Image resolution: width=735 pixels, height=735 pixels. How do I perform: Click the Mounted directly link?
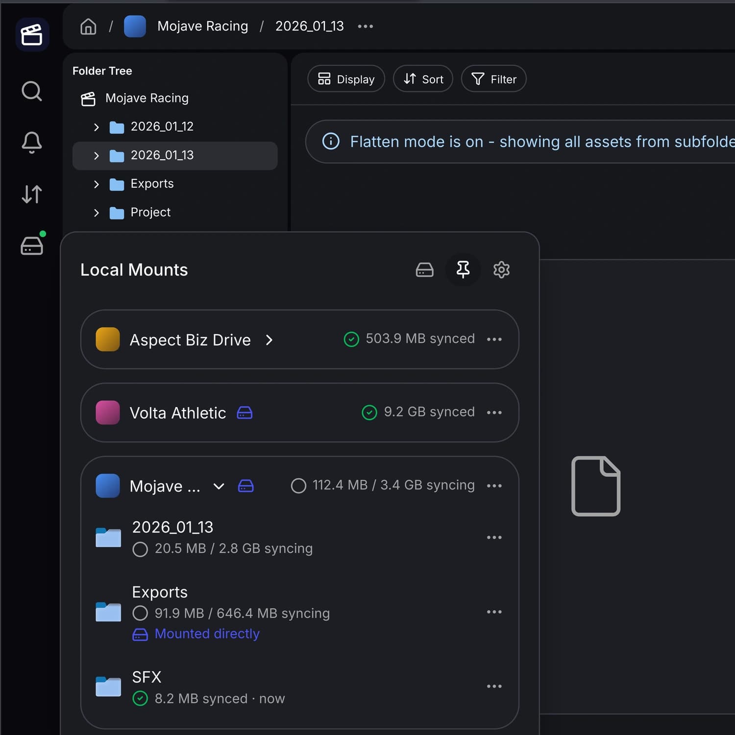click(x=207, y=634)
